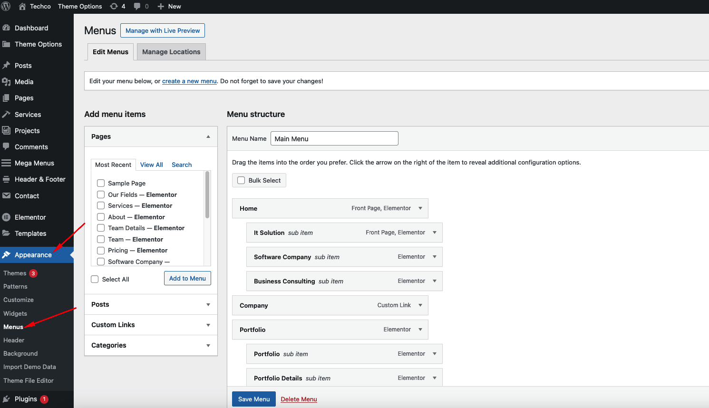Check the Sample Page checkbox
The image size is (709, 408).
pyautogui.click(x=101, y=183)
